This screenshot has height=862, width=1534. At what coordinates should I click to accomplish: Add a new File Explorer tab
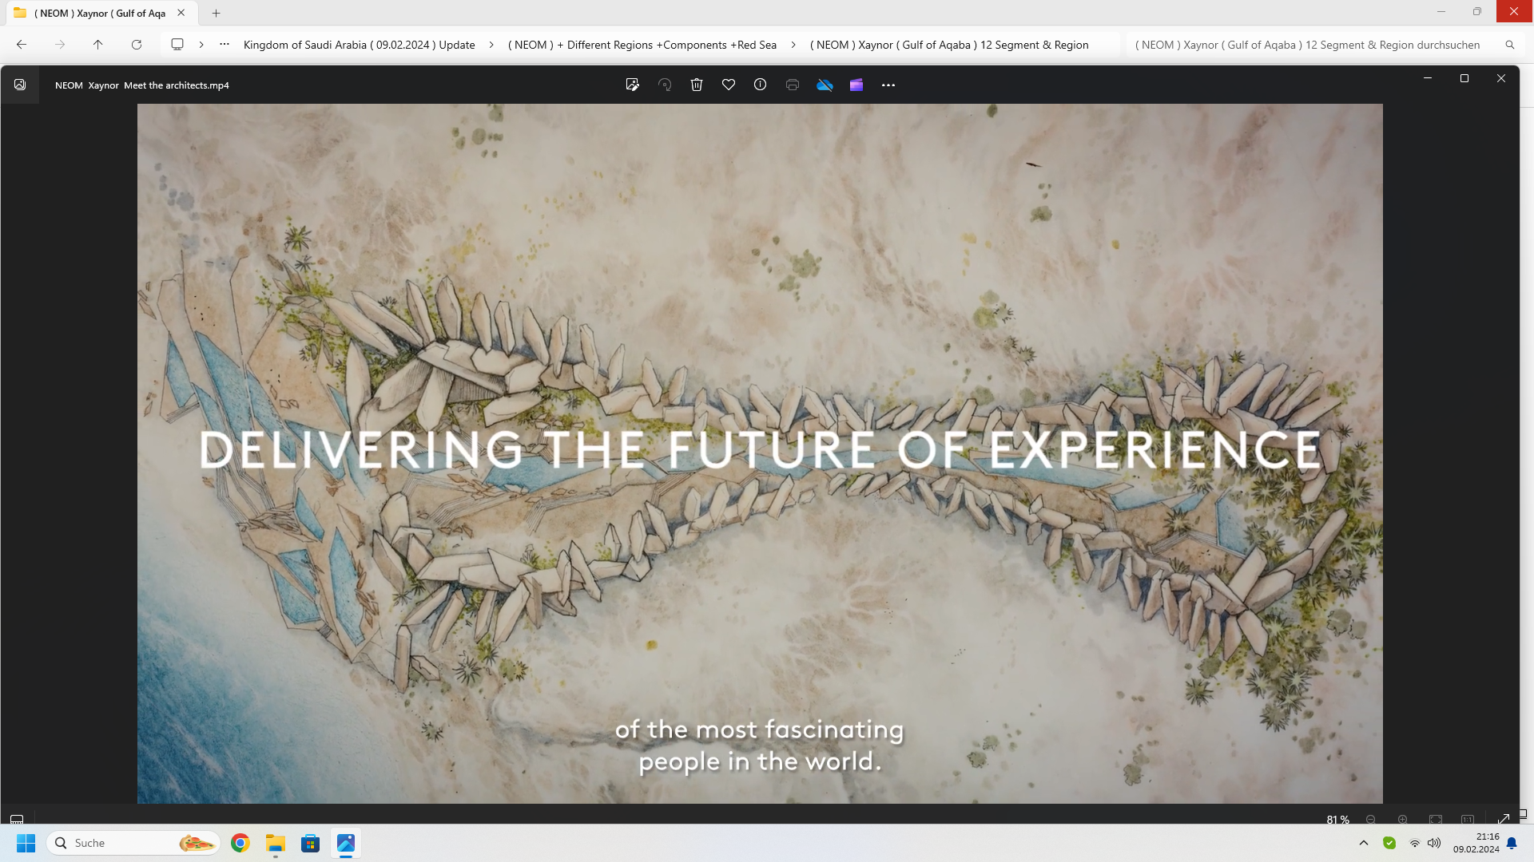(x=216, y=13)
